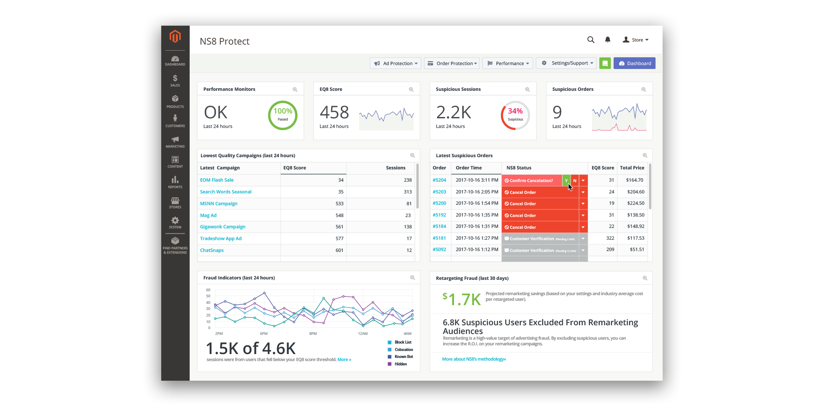Image resolution: width=839 pixels, height=406 pixels.
Task: Open Marketing section in sidebar
Action: click(175, 142)
